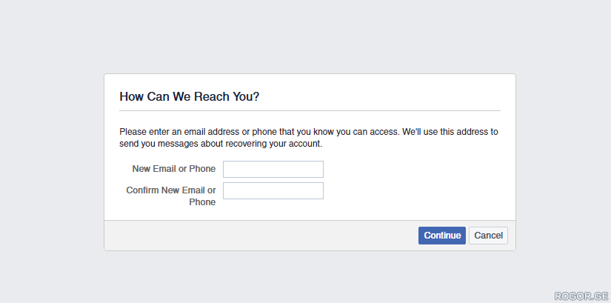
Task: Click the blue Continue button
Action: [x=442, y=236]
